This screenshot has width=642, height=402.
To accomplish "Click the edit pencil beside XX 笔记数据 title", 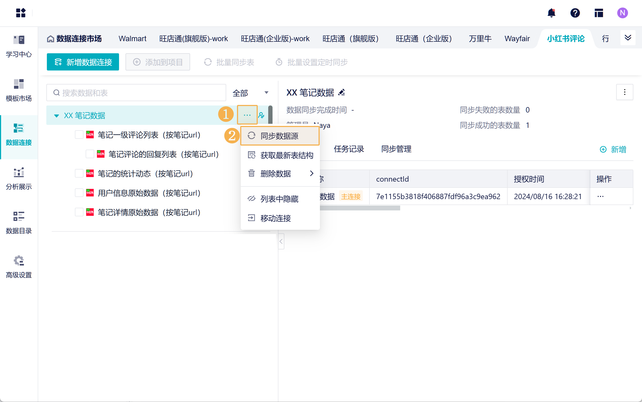I will click(342, 93).
